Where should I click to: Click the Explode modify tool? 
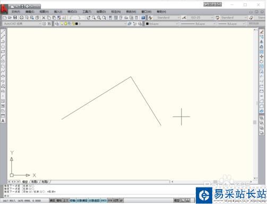(262, 111)
